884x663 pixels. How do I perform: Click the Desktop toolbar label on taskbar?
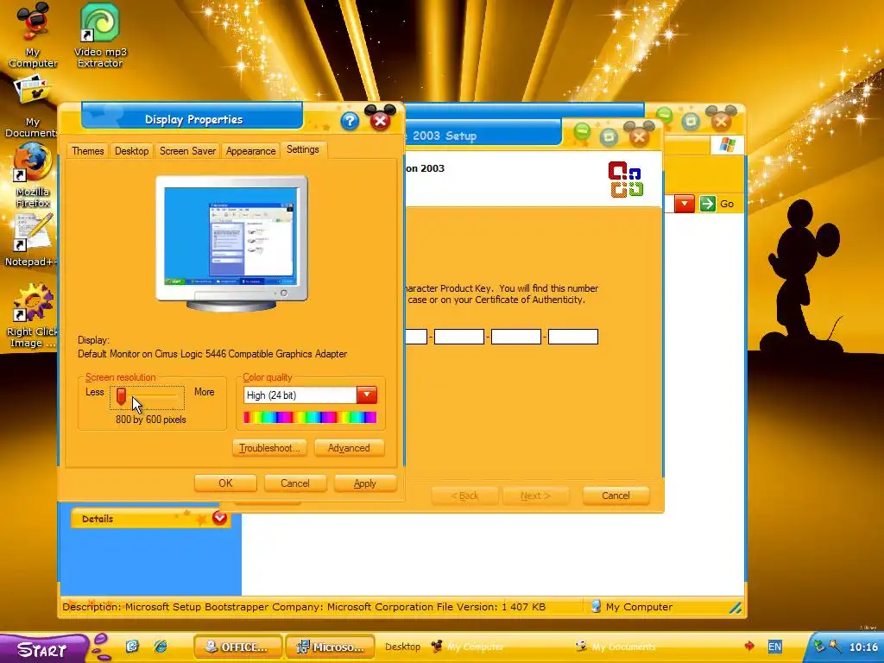click(402, 647)
